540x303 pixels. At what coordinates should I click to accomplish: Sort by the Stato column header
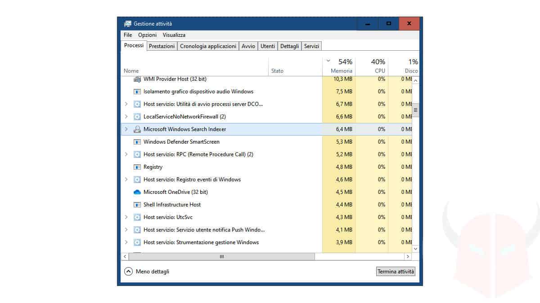pyautogui.click(x=295, y=66)
